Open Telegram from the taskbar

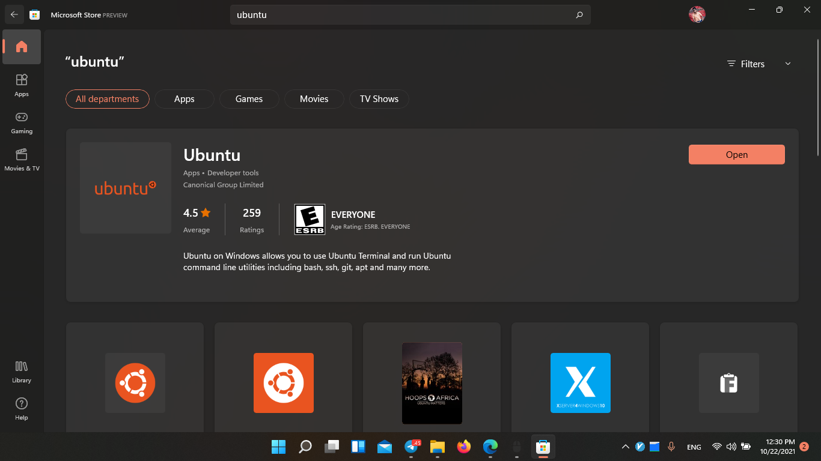pos(412,447)
